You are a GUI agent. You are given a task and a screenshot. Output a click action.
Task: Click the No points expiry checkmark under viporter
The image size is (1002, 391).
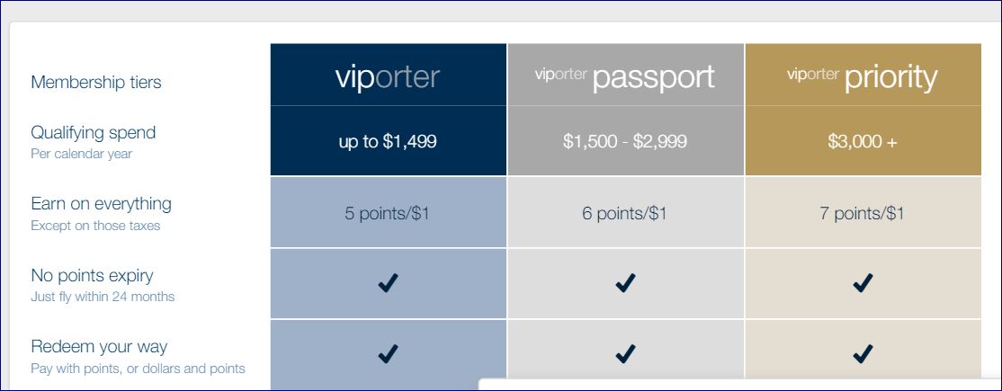pyautogui.click(x=388, y=283)
